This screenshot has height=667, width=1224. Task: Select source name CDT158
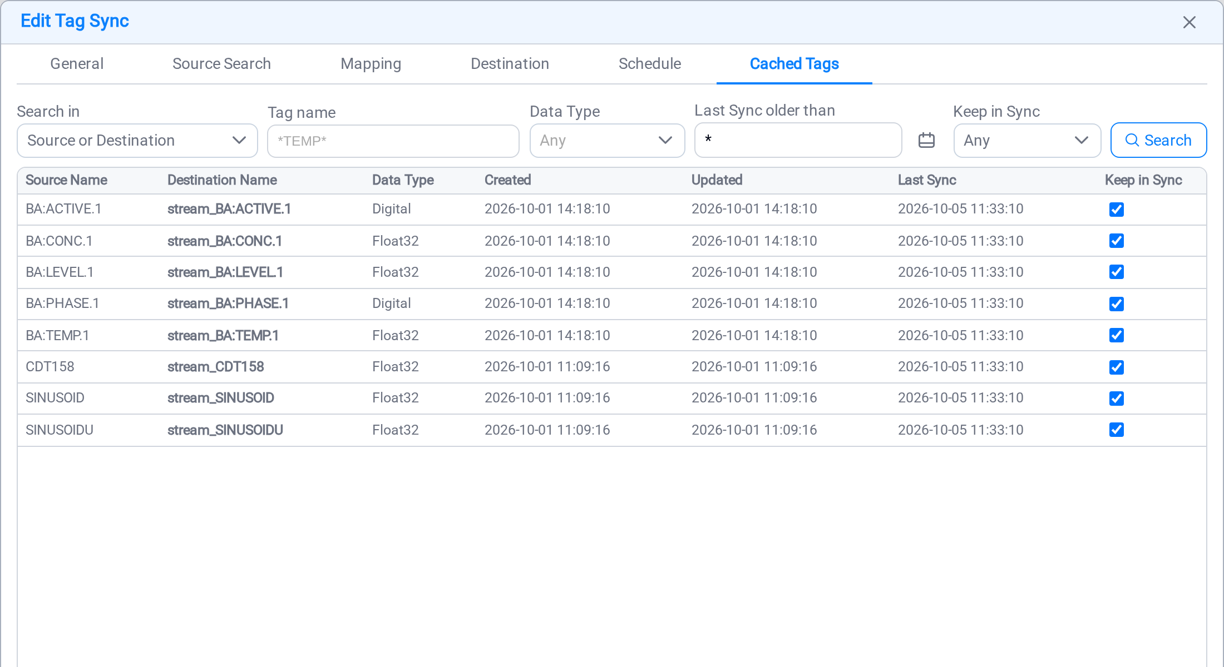[x=50, y=367]
